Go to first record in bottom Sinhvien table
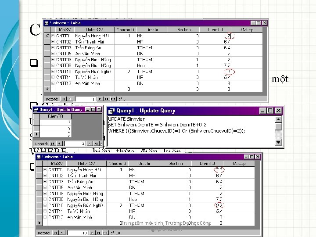Viewport: 316px width, 237px height. pyautogui.click(x=55, y=233)
